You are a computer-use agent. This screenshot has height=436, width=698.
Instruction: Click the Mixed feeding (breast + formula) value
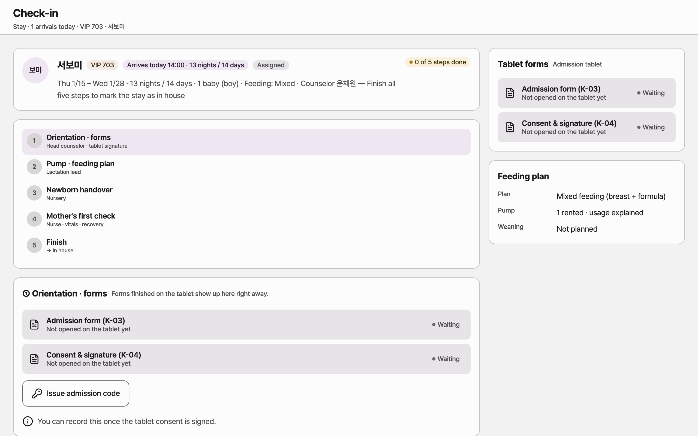click(611, 196)
